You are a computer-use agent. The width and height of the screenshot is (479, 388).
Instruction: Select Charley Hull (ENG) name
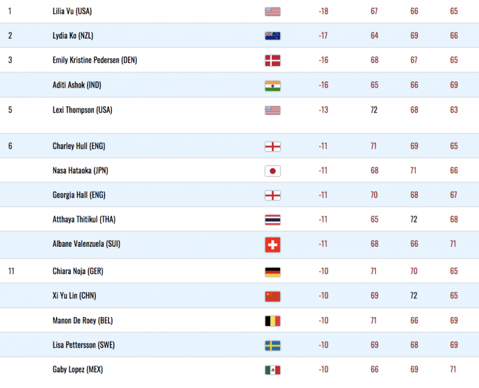pos(79,146)
